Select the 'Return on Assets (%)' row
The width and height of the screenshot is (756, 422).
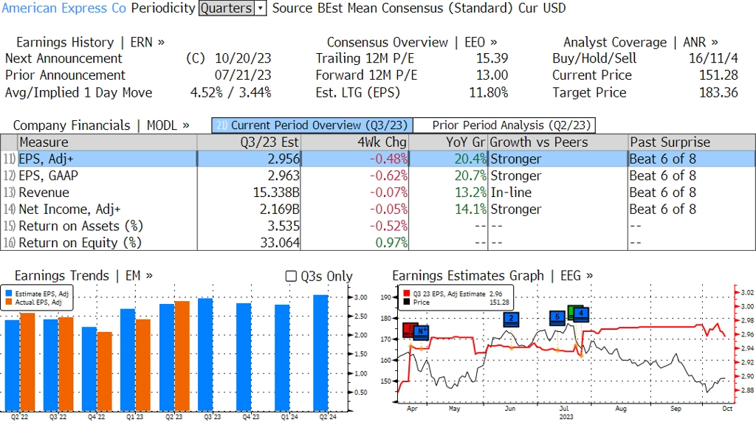point(378,226)
